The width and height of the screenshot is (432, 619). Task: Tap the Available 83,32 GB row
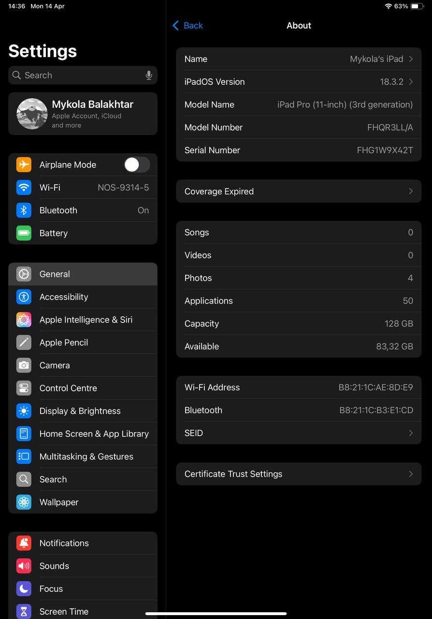coord(299,346)
